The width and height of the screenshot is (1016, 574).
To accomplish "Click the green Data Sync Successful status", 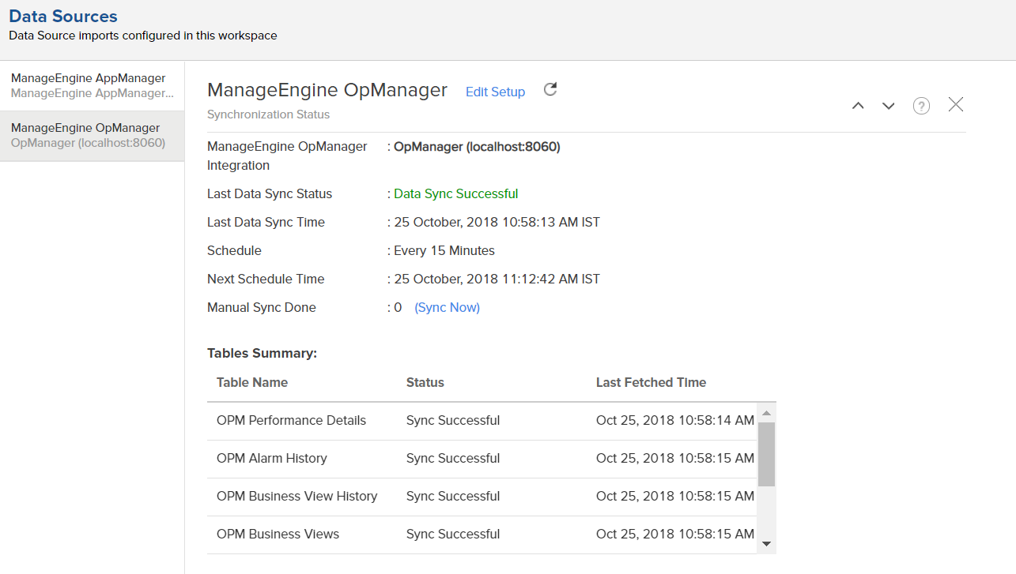I will pos(456,193).
